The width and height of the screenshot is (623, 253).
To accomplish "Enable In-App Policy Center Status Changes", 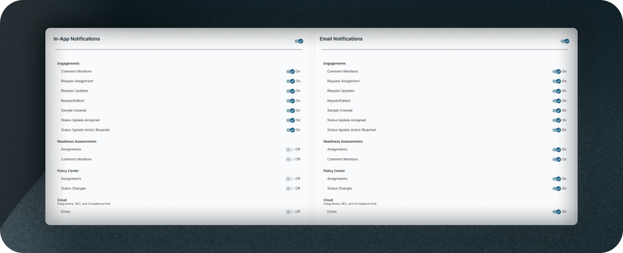I will 290,189.
